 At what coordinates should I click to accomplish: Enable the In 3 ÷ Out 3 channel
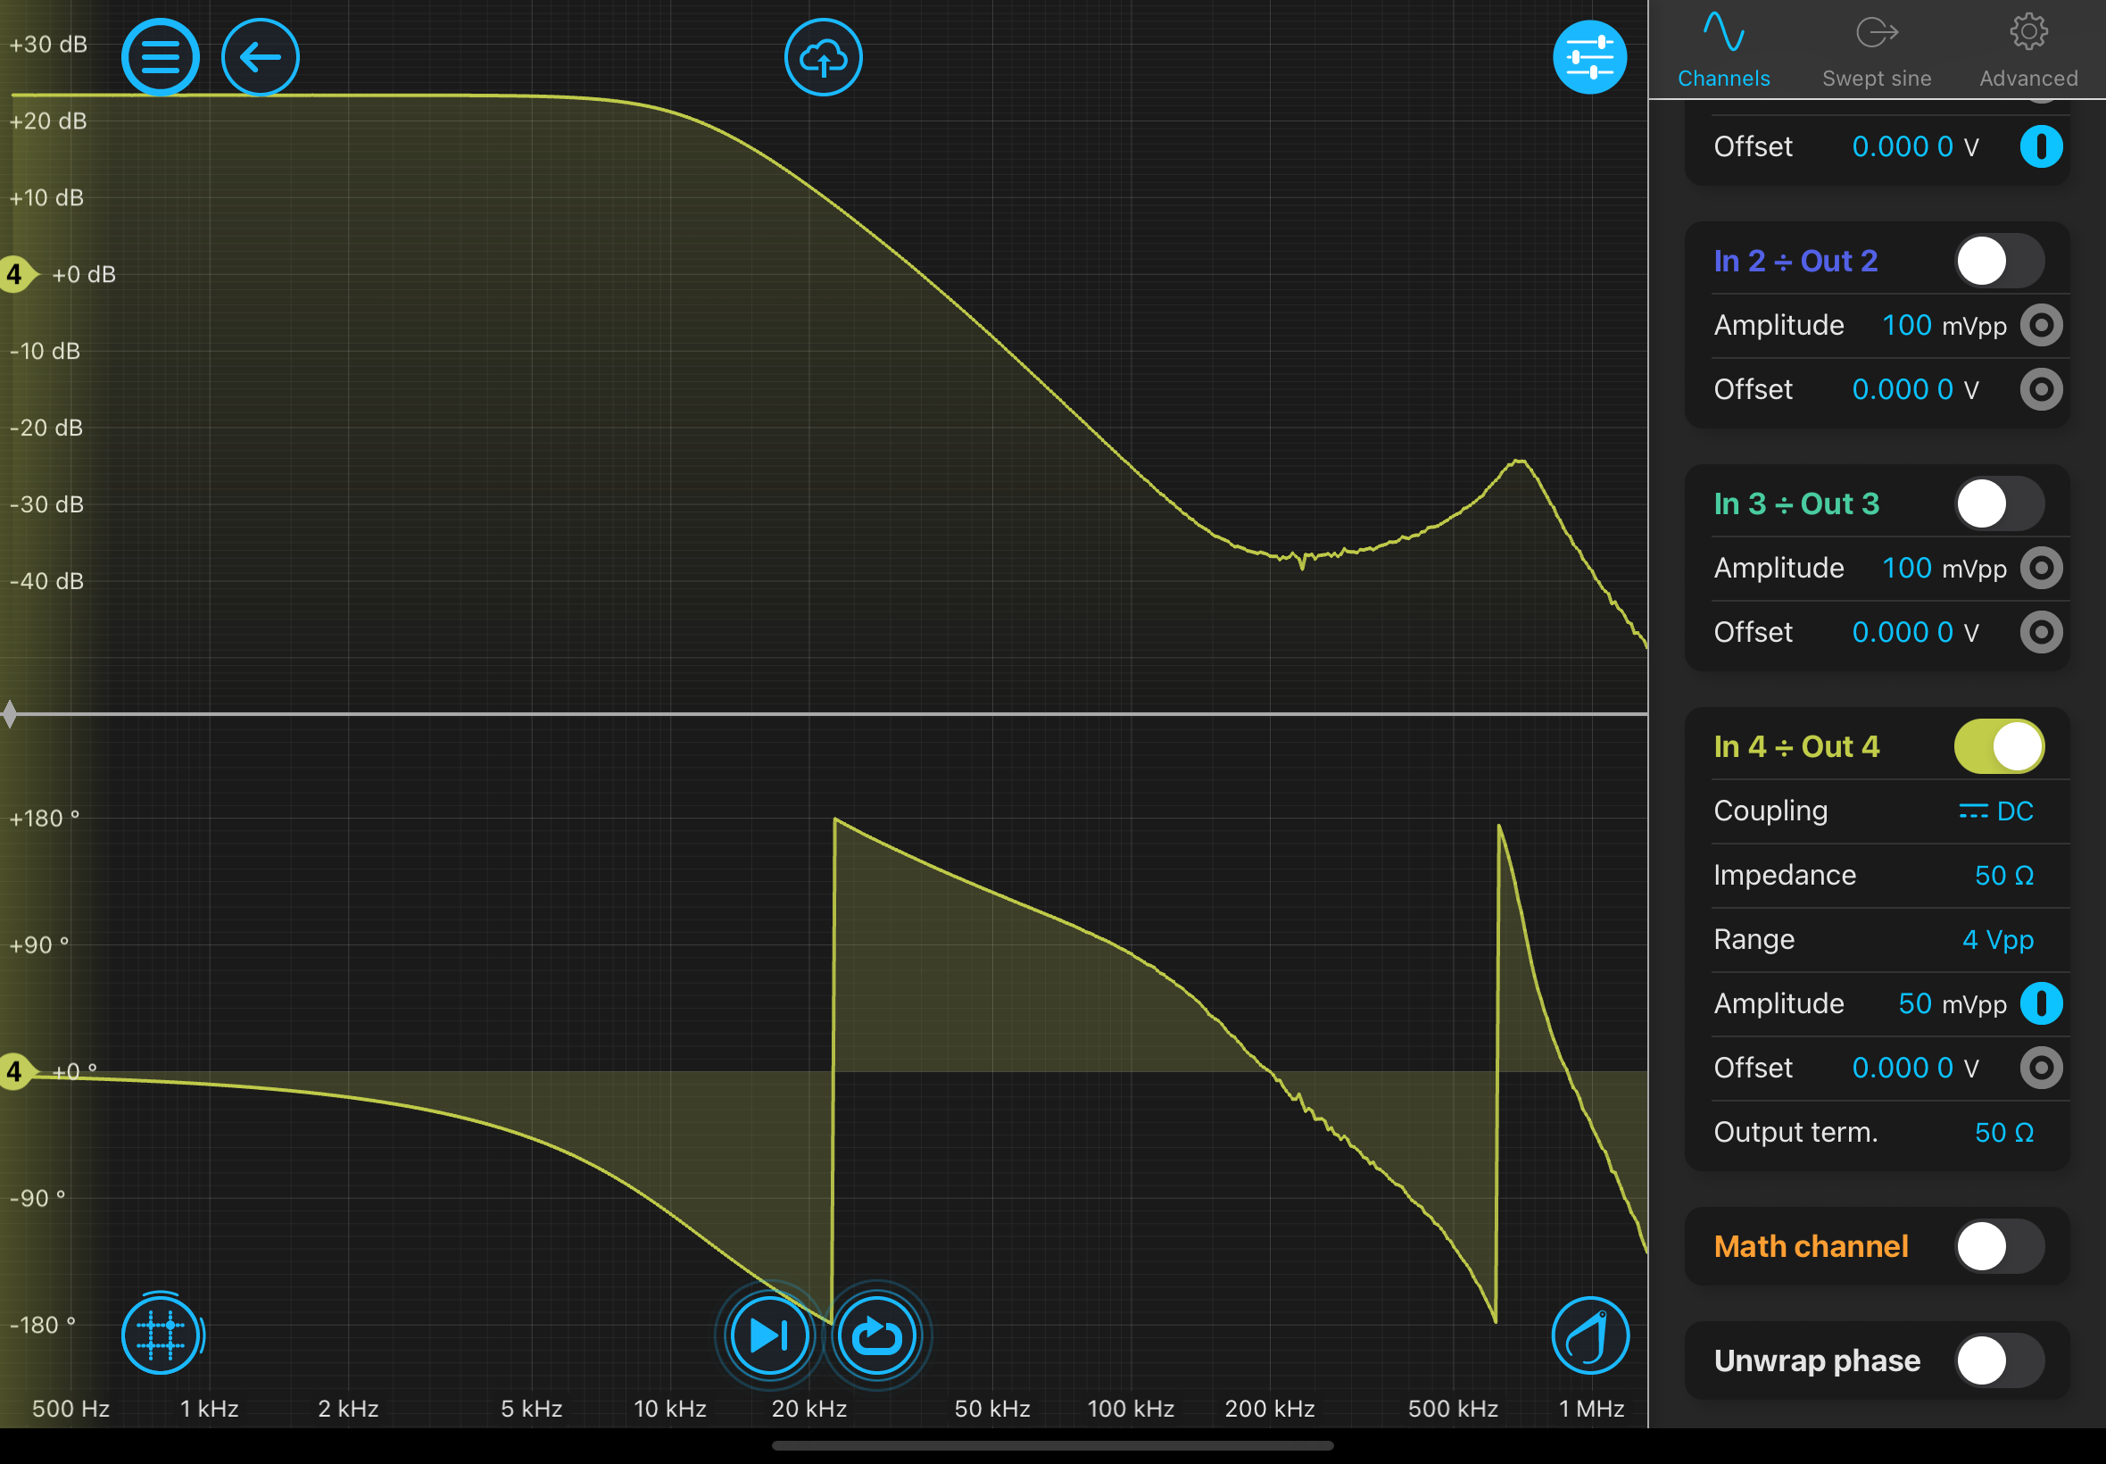[1999, 503]
